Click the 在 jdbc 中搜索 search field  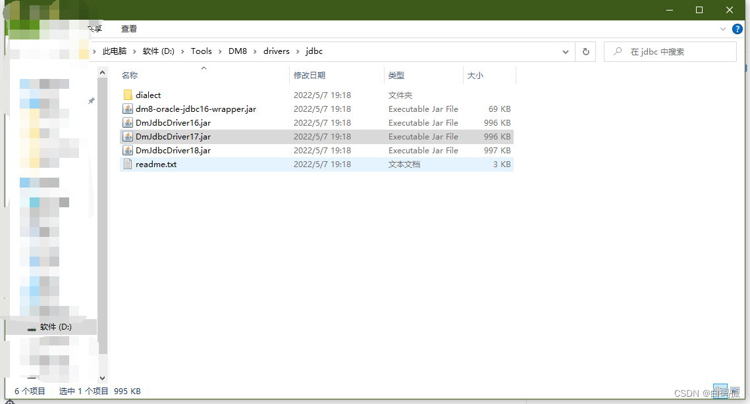pos(670,51)
